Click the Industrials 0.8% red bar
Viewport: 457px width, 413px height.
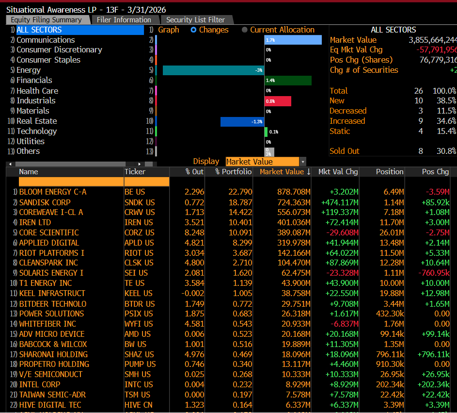coord(278,101)
